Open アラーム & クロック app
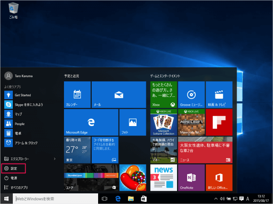This screenshot has height=204, width=273. (21, 143)
